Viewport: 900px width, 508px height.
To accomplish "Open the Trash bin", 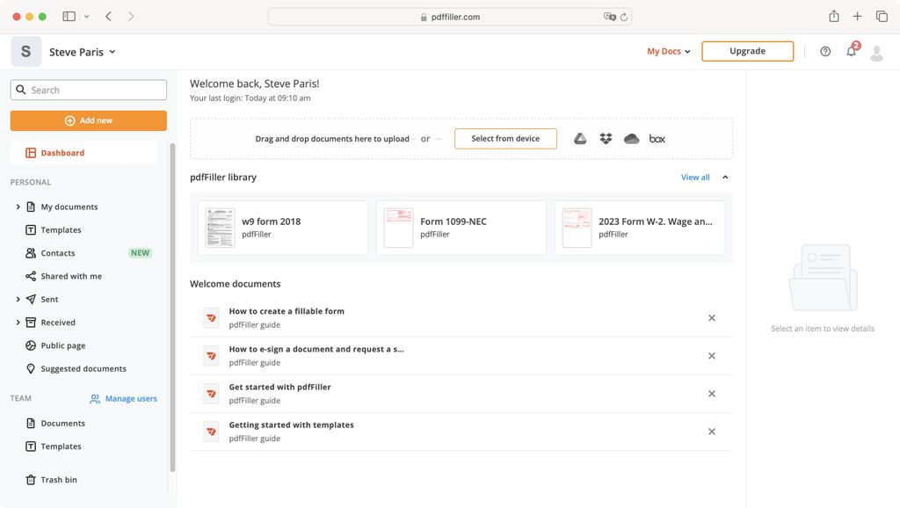I will point(58,479).
